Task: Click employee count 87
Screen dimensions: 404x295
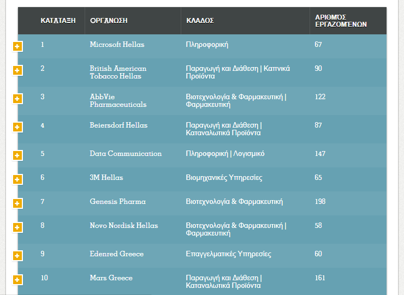Action: pyautogui.click(x=318, y=125)
